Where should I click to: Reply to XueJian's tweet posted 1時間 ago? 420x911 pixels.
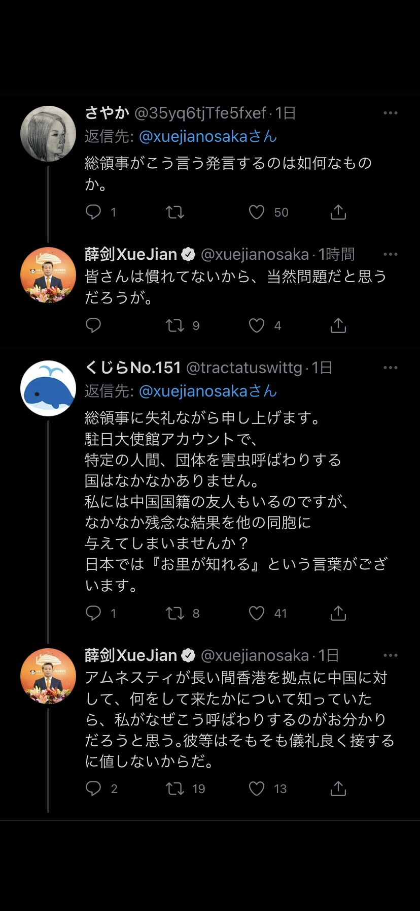tap(93, 325)
